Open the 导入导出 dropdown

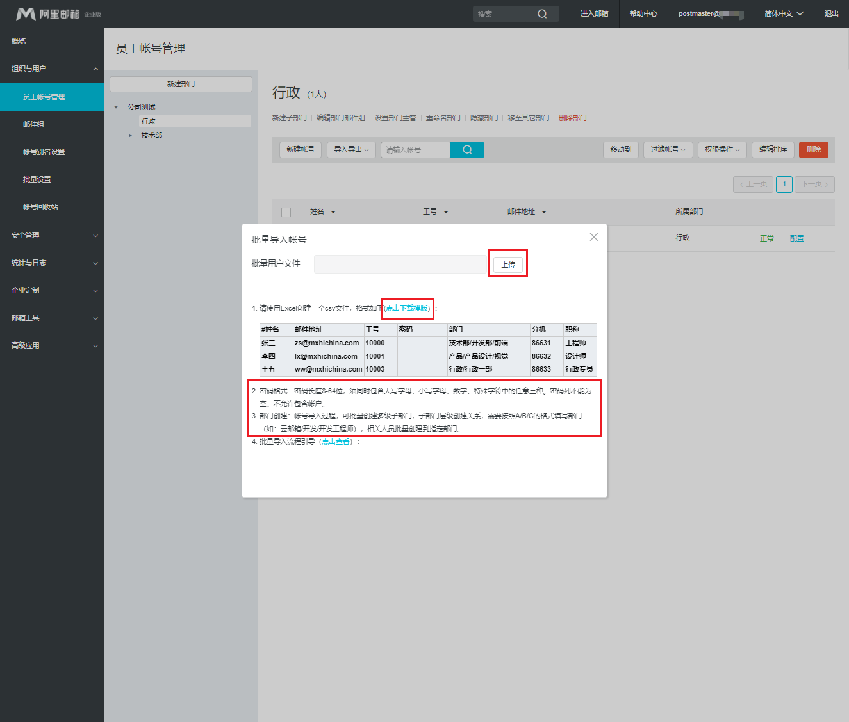coord(351,150)
